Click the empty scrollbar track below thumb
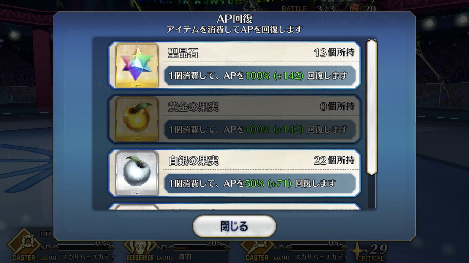Viewport: 469px width, 263px height. click(372, 191)
